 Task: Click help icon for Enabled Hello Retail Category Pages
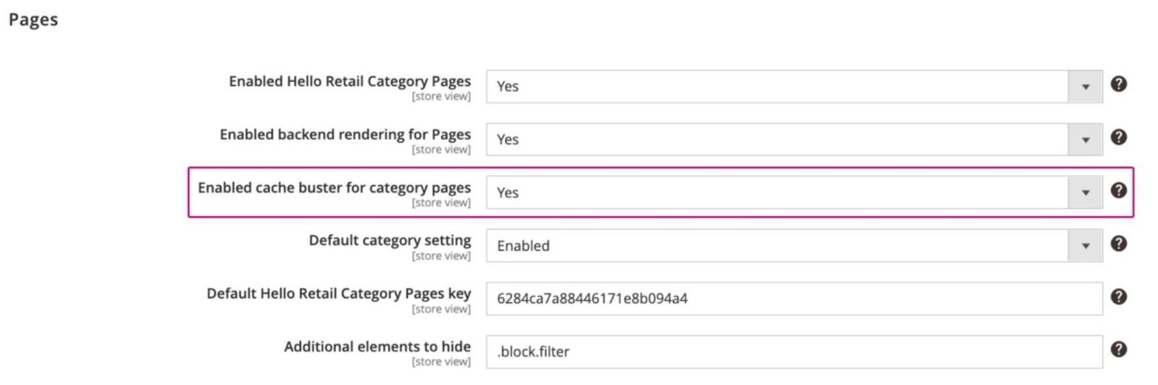point(1118,84)
